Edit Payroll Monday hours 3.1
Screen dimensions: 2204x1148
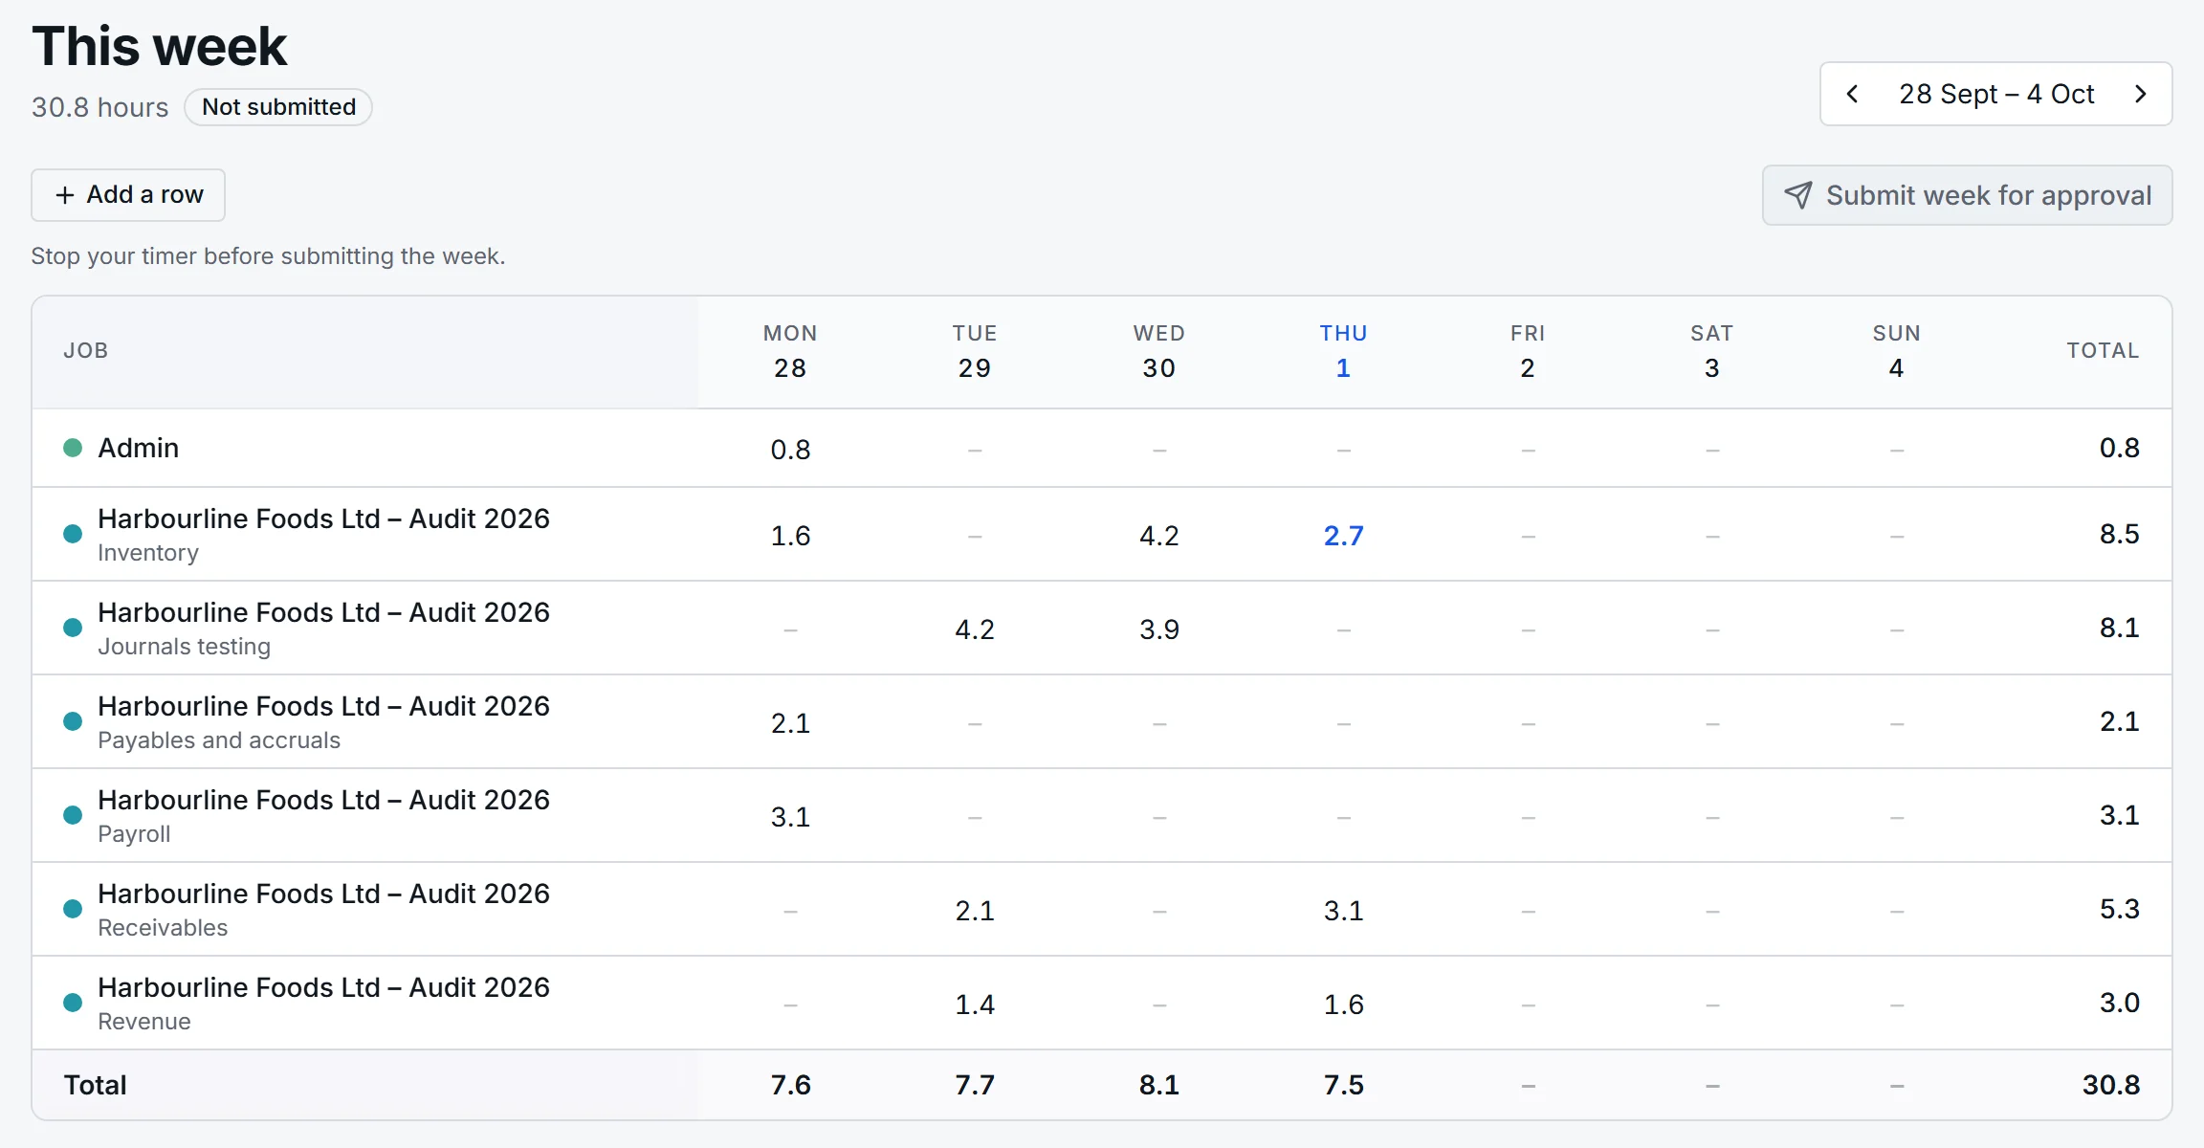point(790,816)
